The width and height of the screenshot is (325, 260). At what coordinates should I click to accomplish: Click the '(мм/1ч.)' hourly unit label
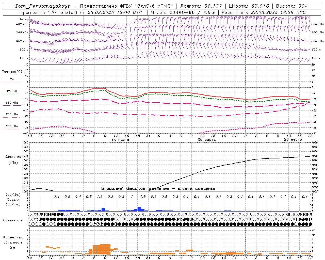coord(13,204)
